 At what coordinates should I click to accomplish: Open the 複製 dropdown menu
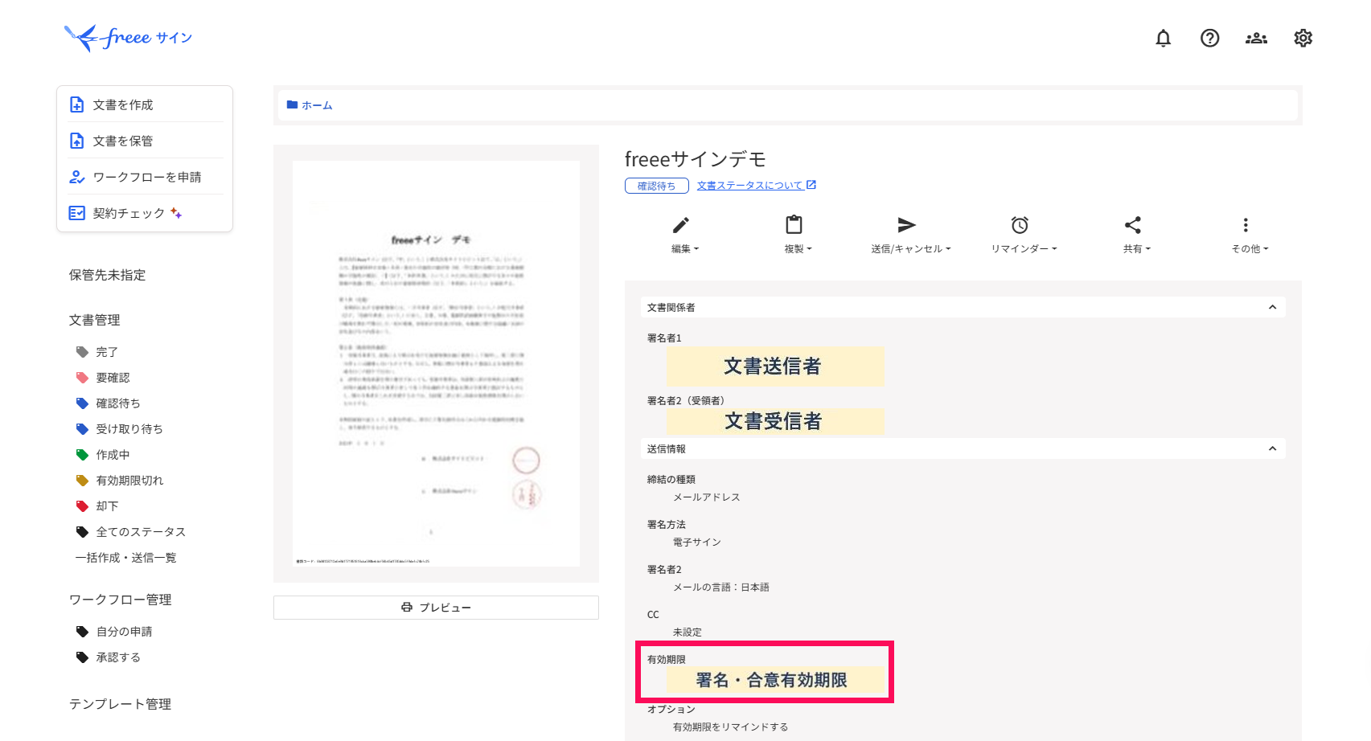coord(798,249)
